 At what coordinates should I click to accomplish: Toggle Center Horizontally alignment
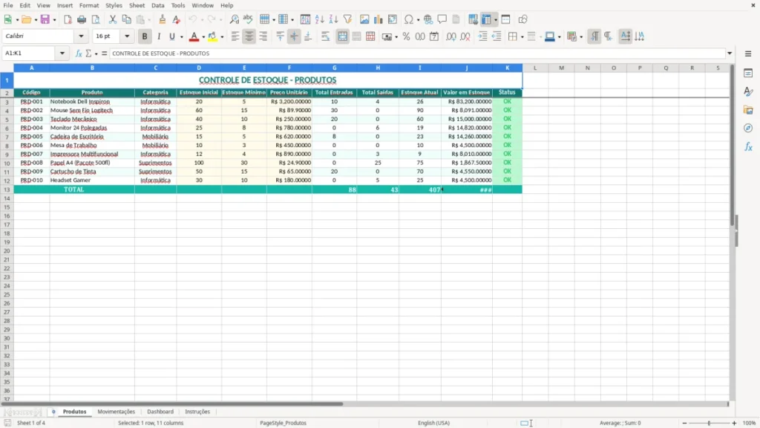(x=249, y=36)
